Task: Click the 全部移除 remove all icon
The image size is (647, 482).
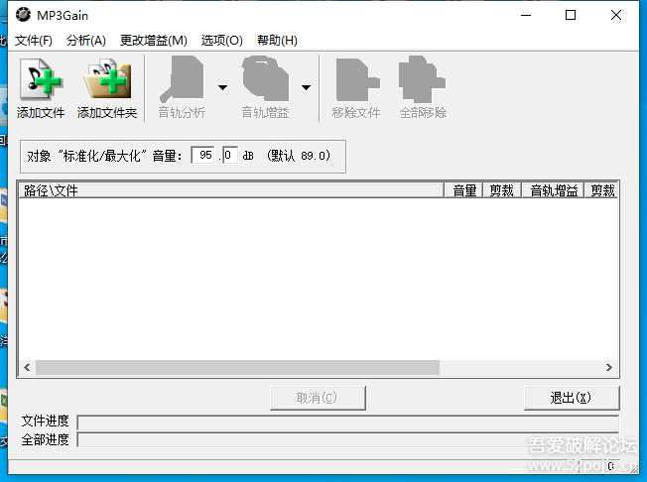Action: 423,80
